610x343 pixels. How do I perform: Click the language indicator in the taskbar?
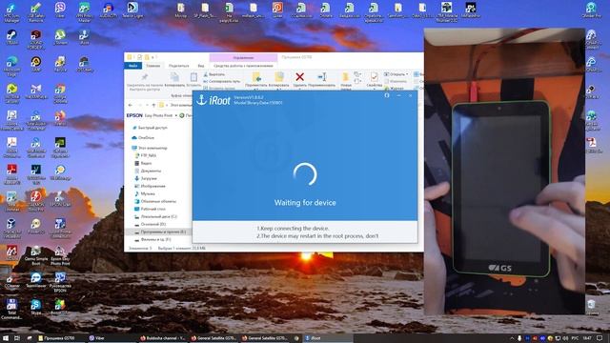point(575,338)
